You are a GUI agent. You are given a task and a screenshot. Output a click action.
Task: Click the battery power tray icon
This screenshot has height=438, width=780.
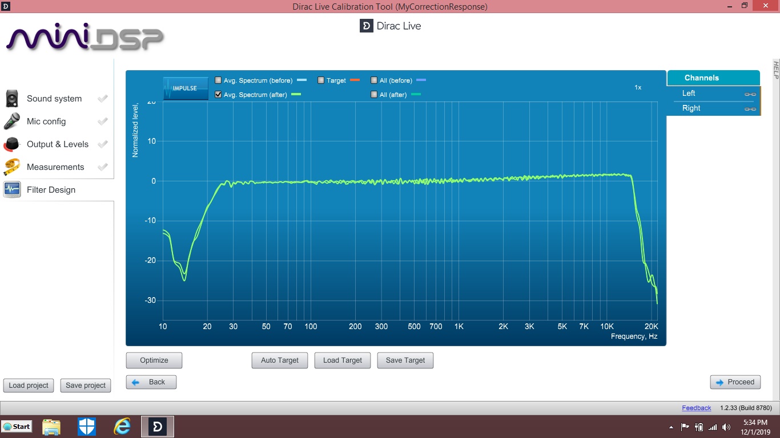coord(699,427)
